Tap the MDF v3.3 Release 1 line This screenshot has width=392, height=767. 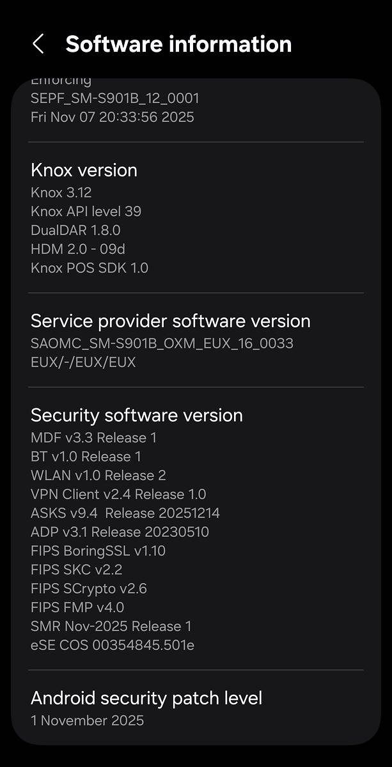tap(93, 438)
